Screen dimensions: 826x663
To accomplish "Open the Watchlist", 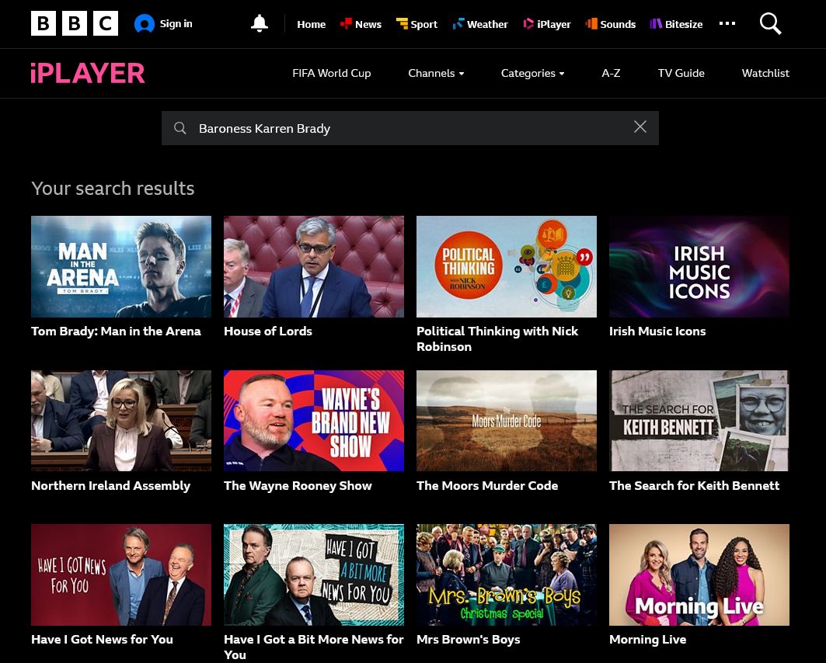I will pos(765,73).
